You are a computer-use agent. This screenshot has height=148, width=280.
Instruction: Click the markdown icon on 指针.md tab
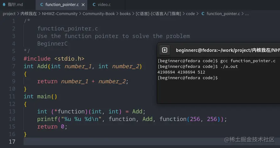(4, 5)
